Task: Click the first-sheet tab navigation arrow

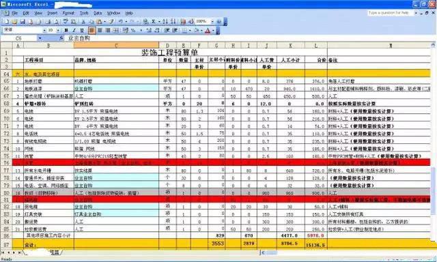Action: point(3,252)
